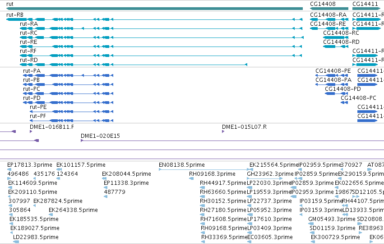Screen dimensions: 384x244
Task: Click the 307997 feature label
Action: [19, 201]
